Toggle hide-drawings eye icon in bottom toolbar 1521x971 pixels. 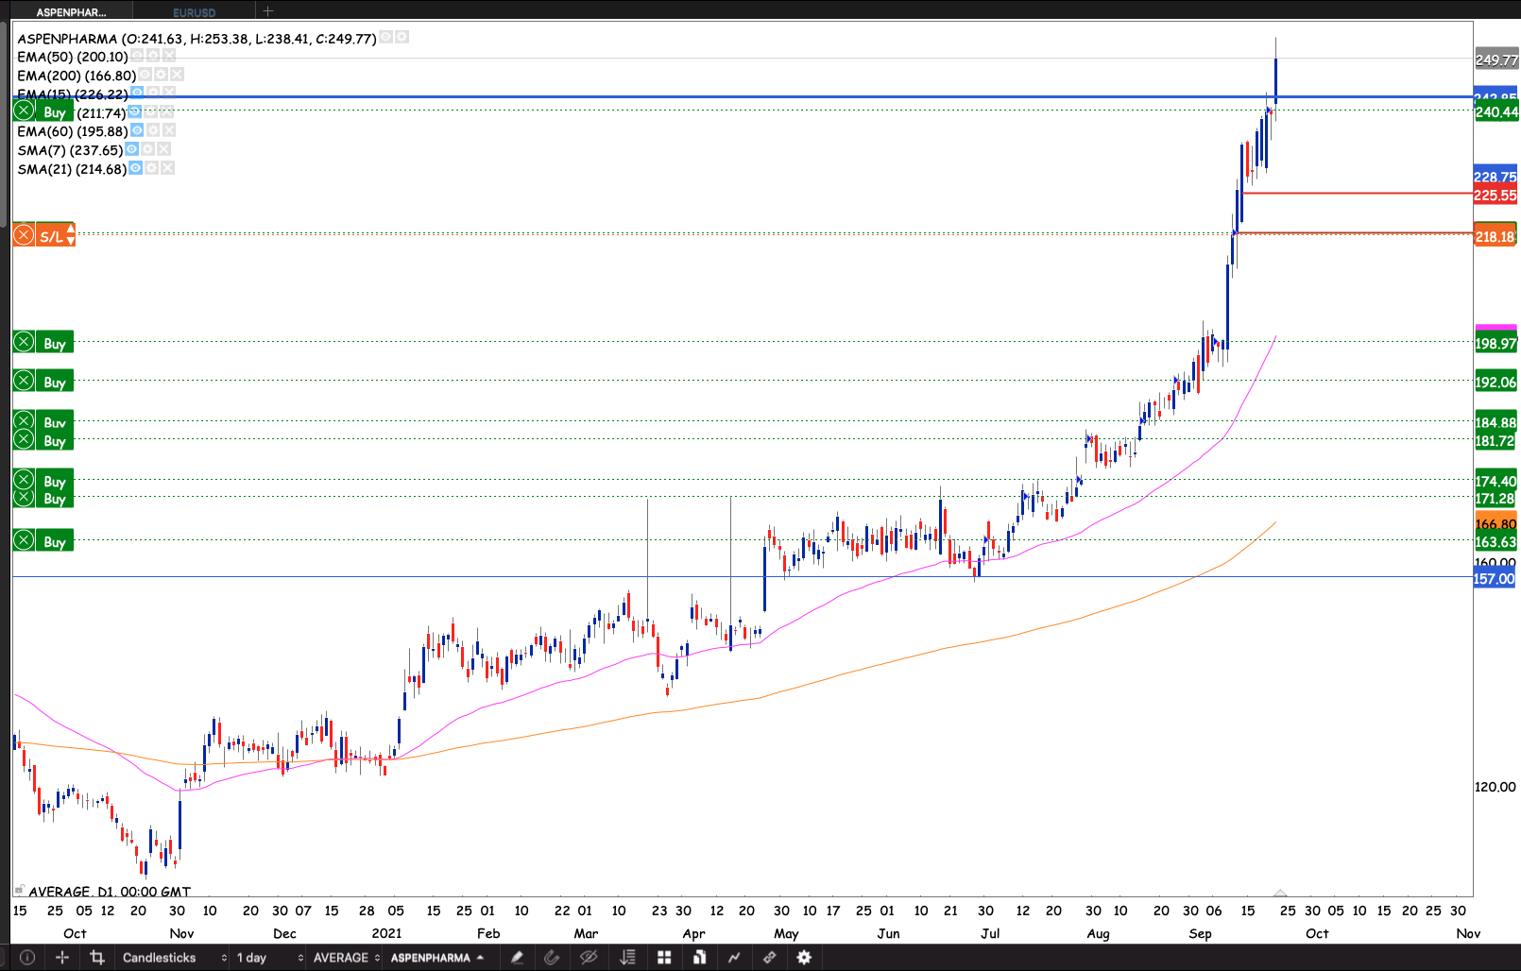[589, 957]
